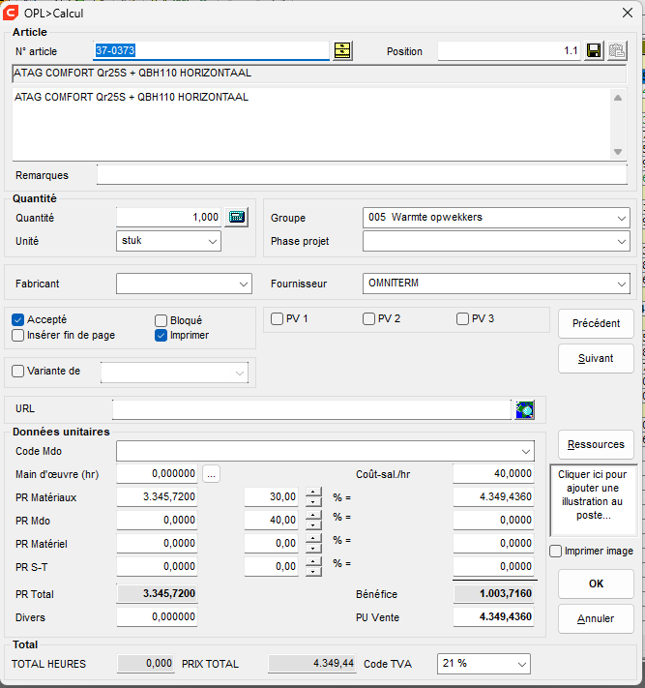
Task: Click the Bénéfice value 1.003,7160
Action: [x=494, y=594]
